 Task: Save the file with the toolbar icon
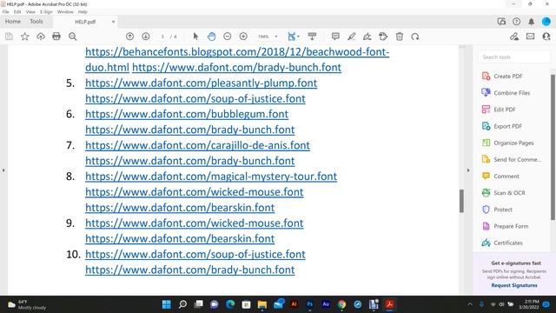click(x=9, y=37)
